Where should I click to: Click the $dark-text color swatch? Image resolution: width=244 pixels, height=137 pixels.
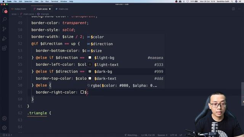pyautogui.click(x=90, y=78)
